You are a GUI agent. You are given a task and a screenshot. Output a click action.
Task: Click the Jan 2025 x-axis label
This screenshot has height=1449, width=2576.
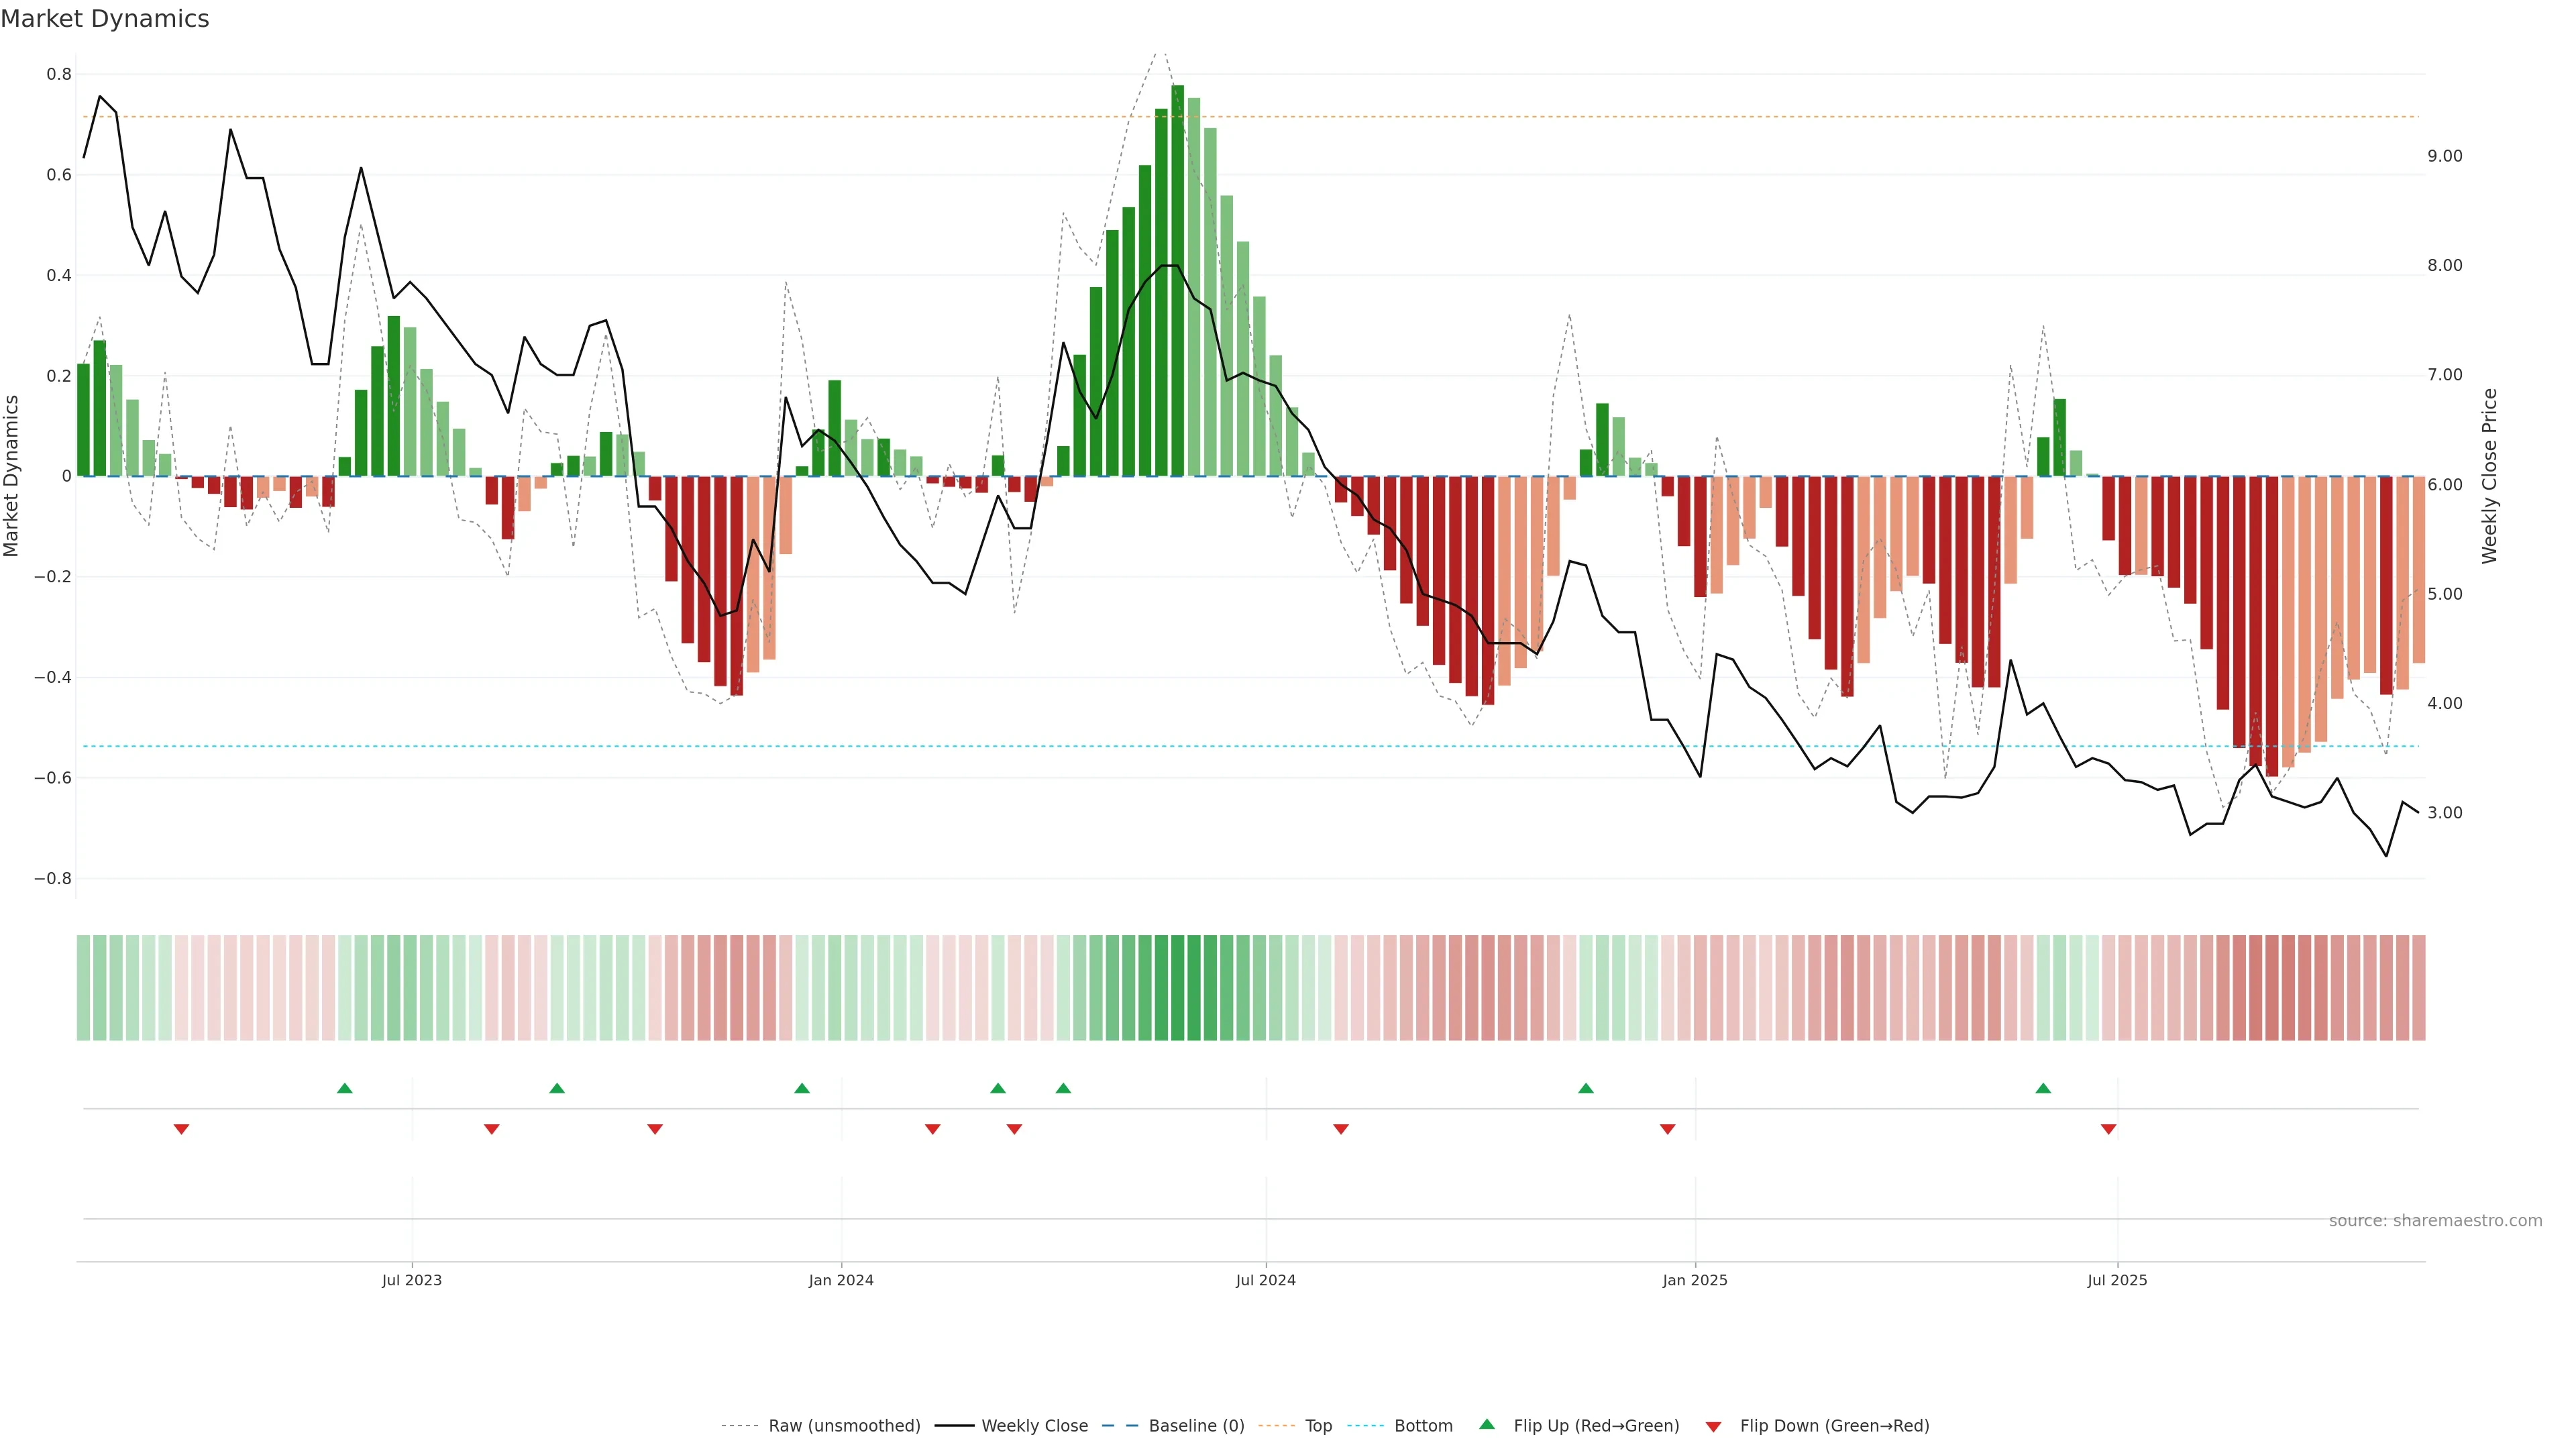point(1694,1280)
